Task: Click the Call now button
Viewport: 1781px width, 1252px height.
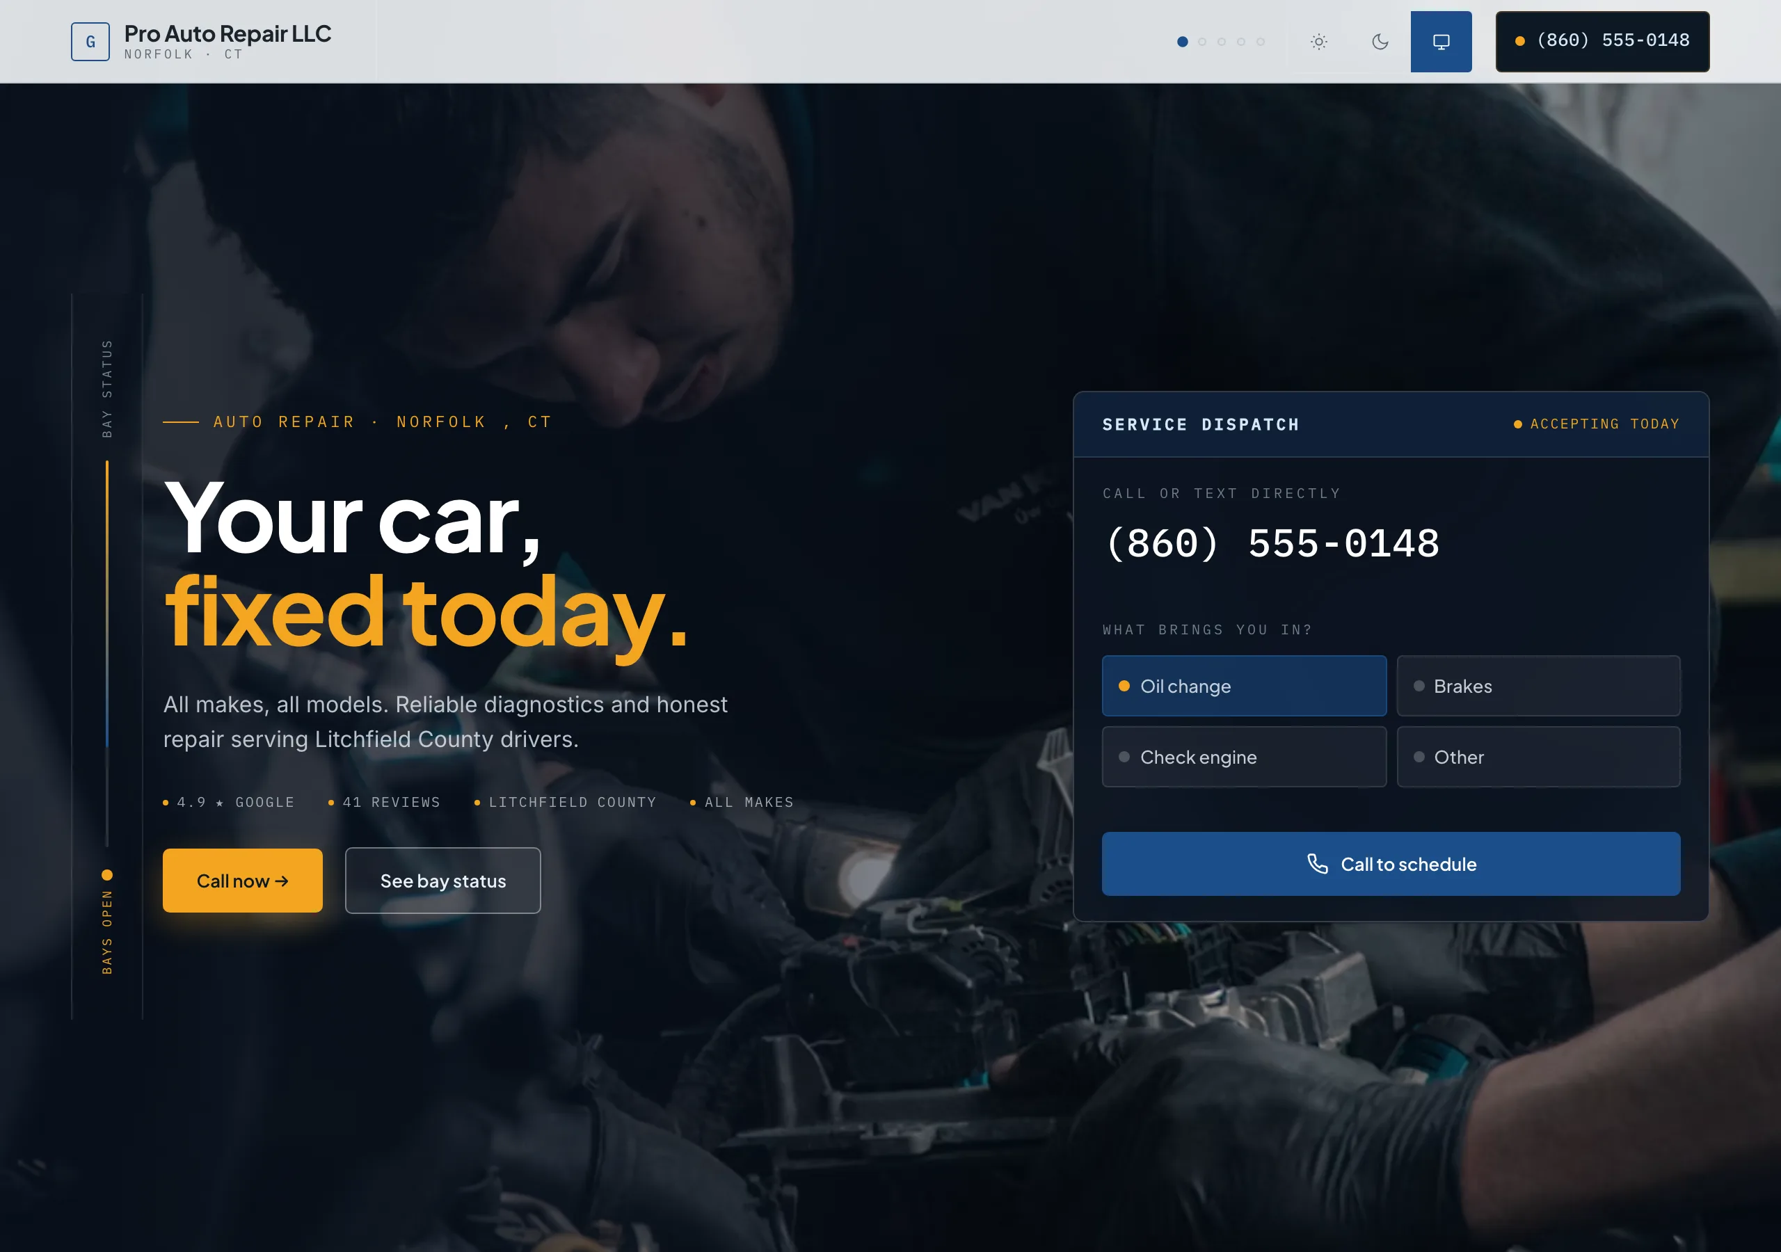Action: (x=243, y=881)
